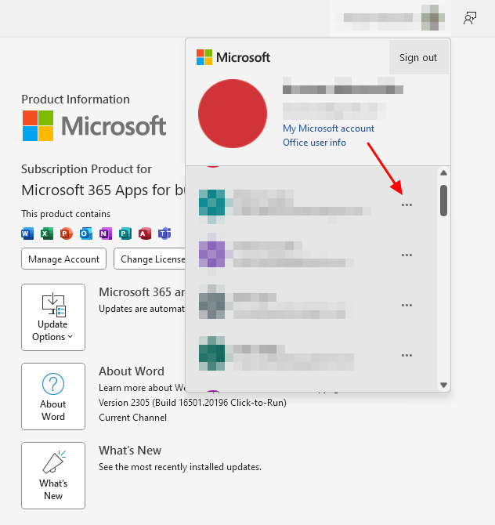Image resolution: width=495 pixels, height=525 pixels.
Task: Open Office user info link
Action: pyautogui.click(x=314, y=143)
